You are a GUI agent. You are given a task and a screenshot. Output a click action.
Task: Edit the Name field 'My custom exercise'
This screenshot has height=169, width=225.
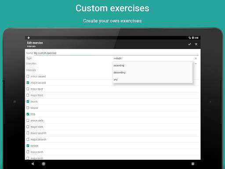click(116, 53)
